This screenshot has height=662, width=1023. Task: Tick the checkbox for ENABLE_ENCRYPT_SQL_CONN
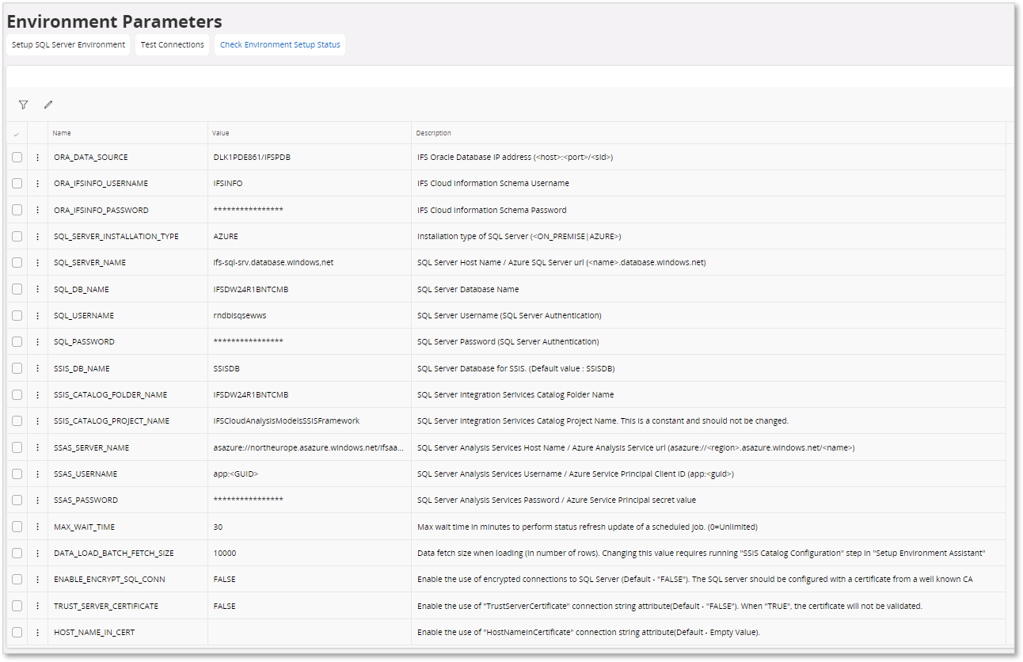click(17, 579)
